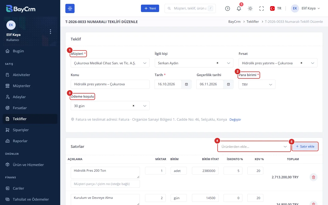Open the Para birimi TRY dropdown
Viewport: 328px width, 205px height.
tap(257, 84)
